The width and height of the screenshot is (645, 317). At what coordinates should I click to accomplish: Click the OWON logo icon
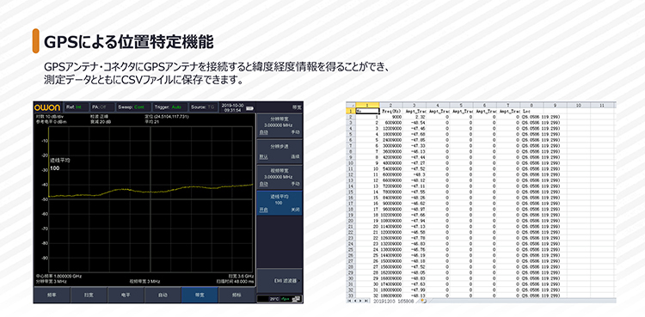coord(47,107)
